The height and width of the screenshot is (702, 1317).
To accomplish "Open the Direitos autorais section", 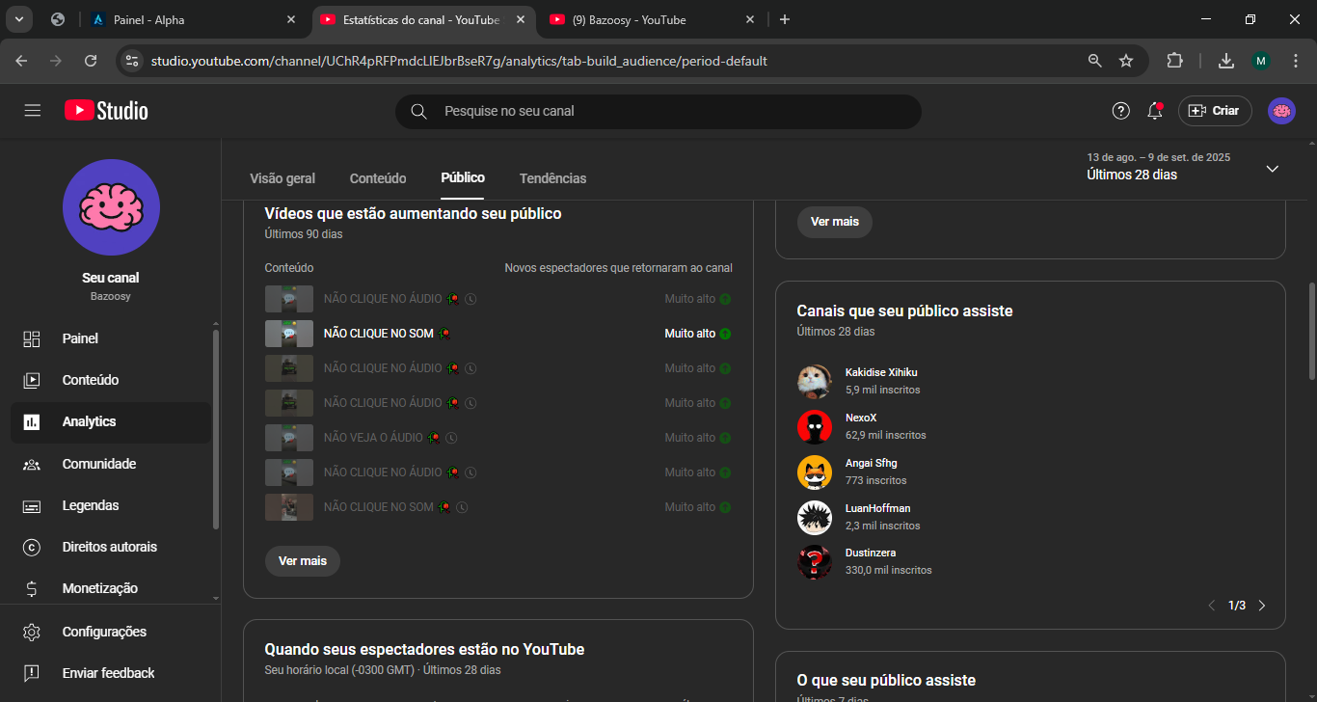I will pos(109,547).
